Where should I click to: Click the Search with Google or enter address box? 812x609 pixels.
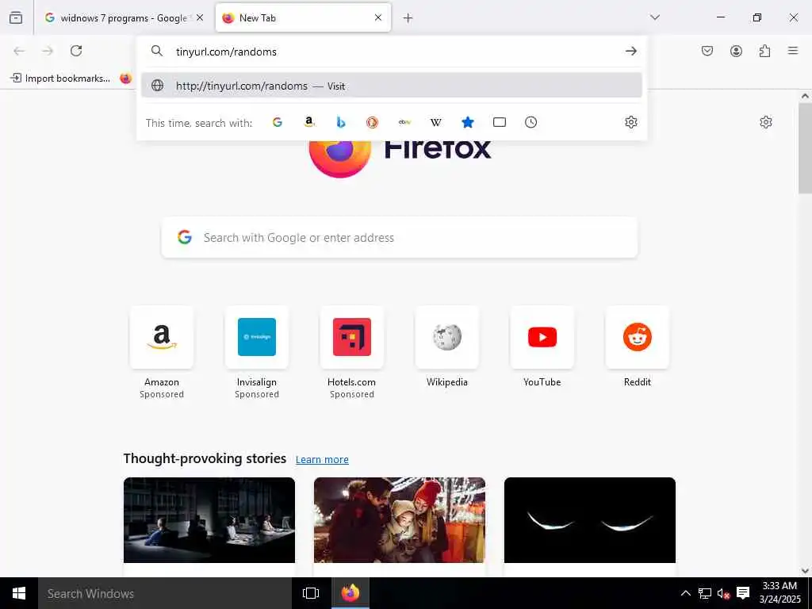[x=400, y=237]
